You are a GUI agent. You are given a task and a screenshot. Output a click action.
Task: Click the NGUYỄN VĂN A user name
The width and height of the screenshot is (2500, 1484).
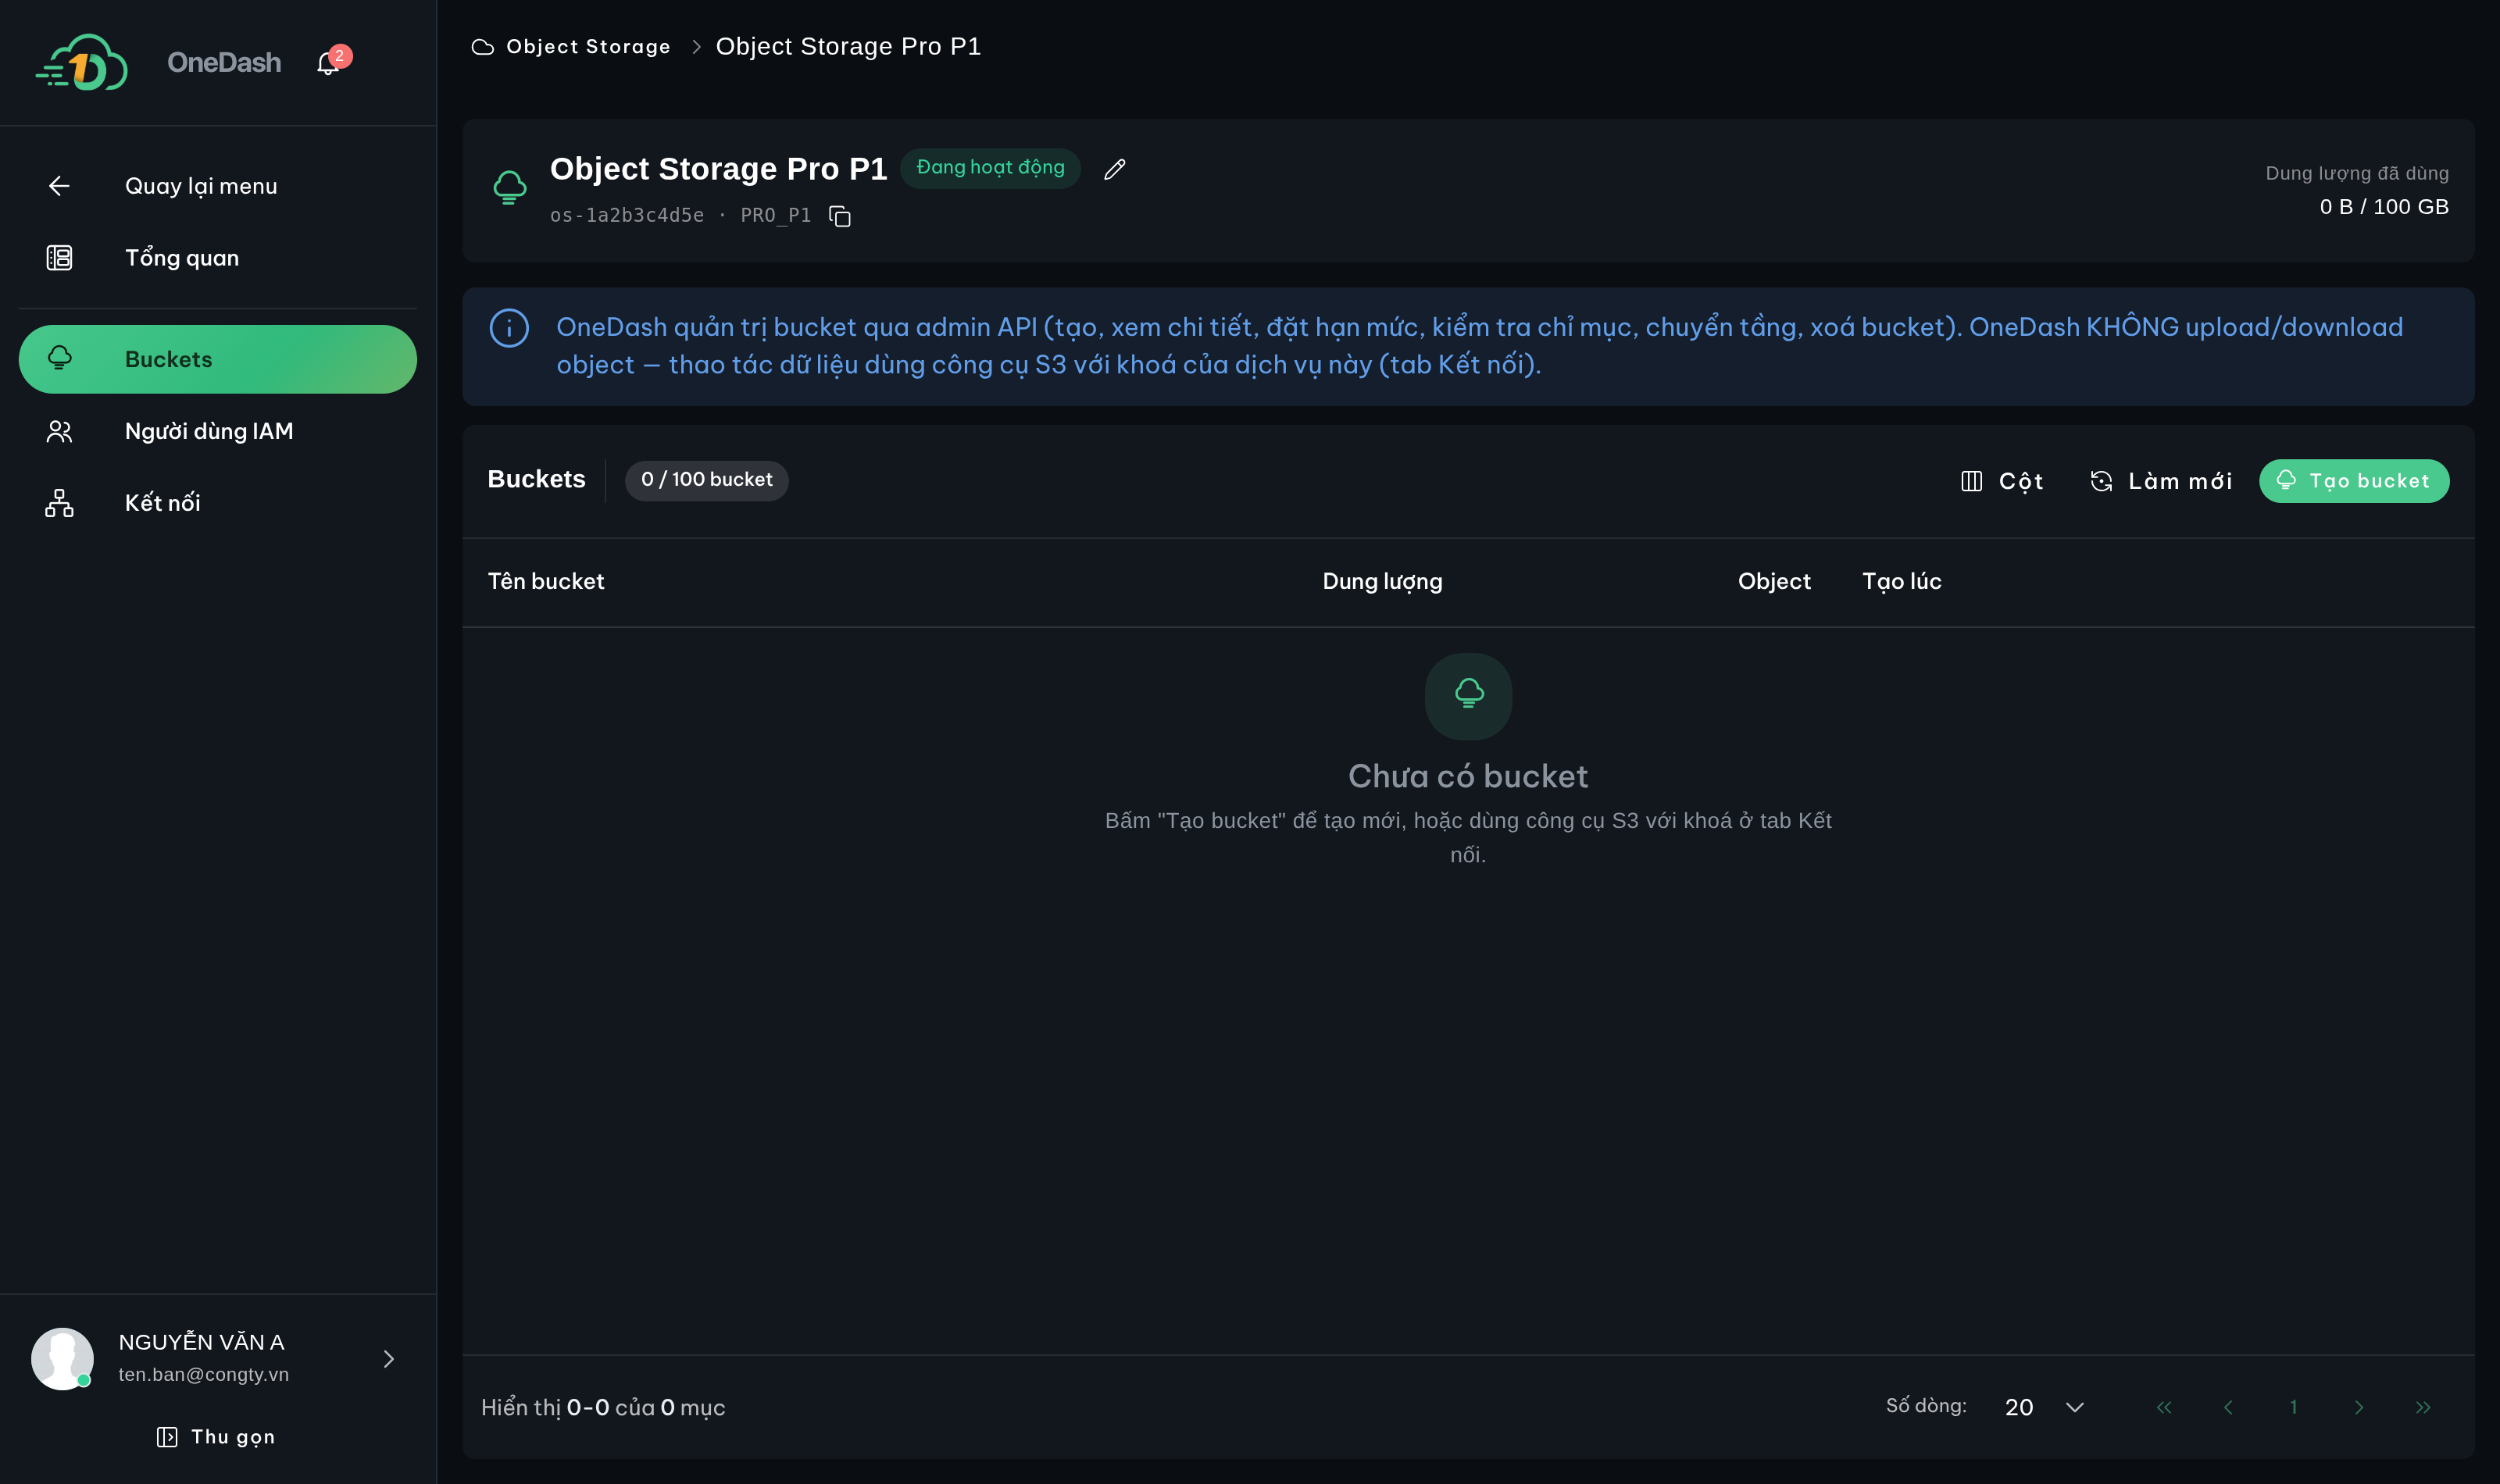click(202, 1342)
